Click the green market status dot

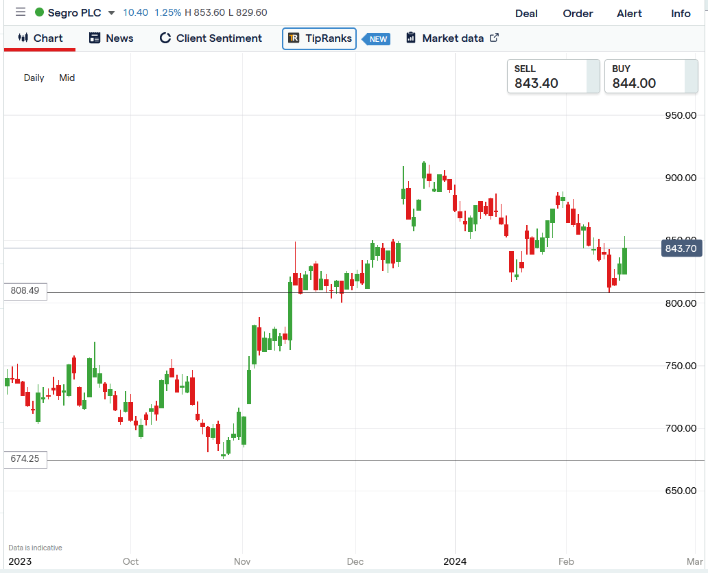click(x=39, y=12)
